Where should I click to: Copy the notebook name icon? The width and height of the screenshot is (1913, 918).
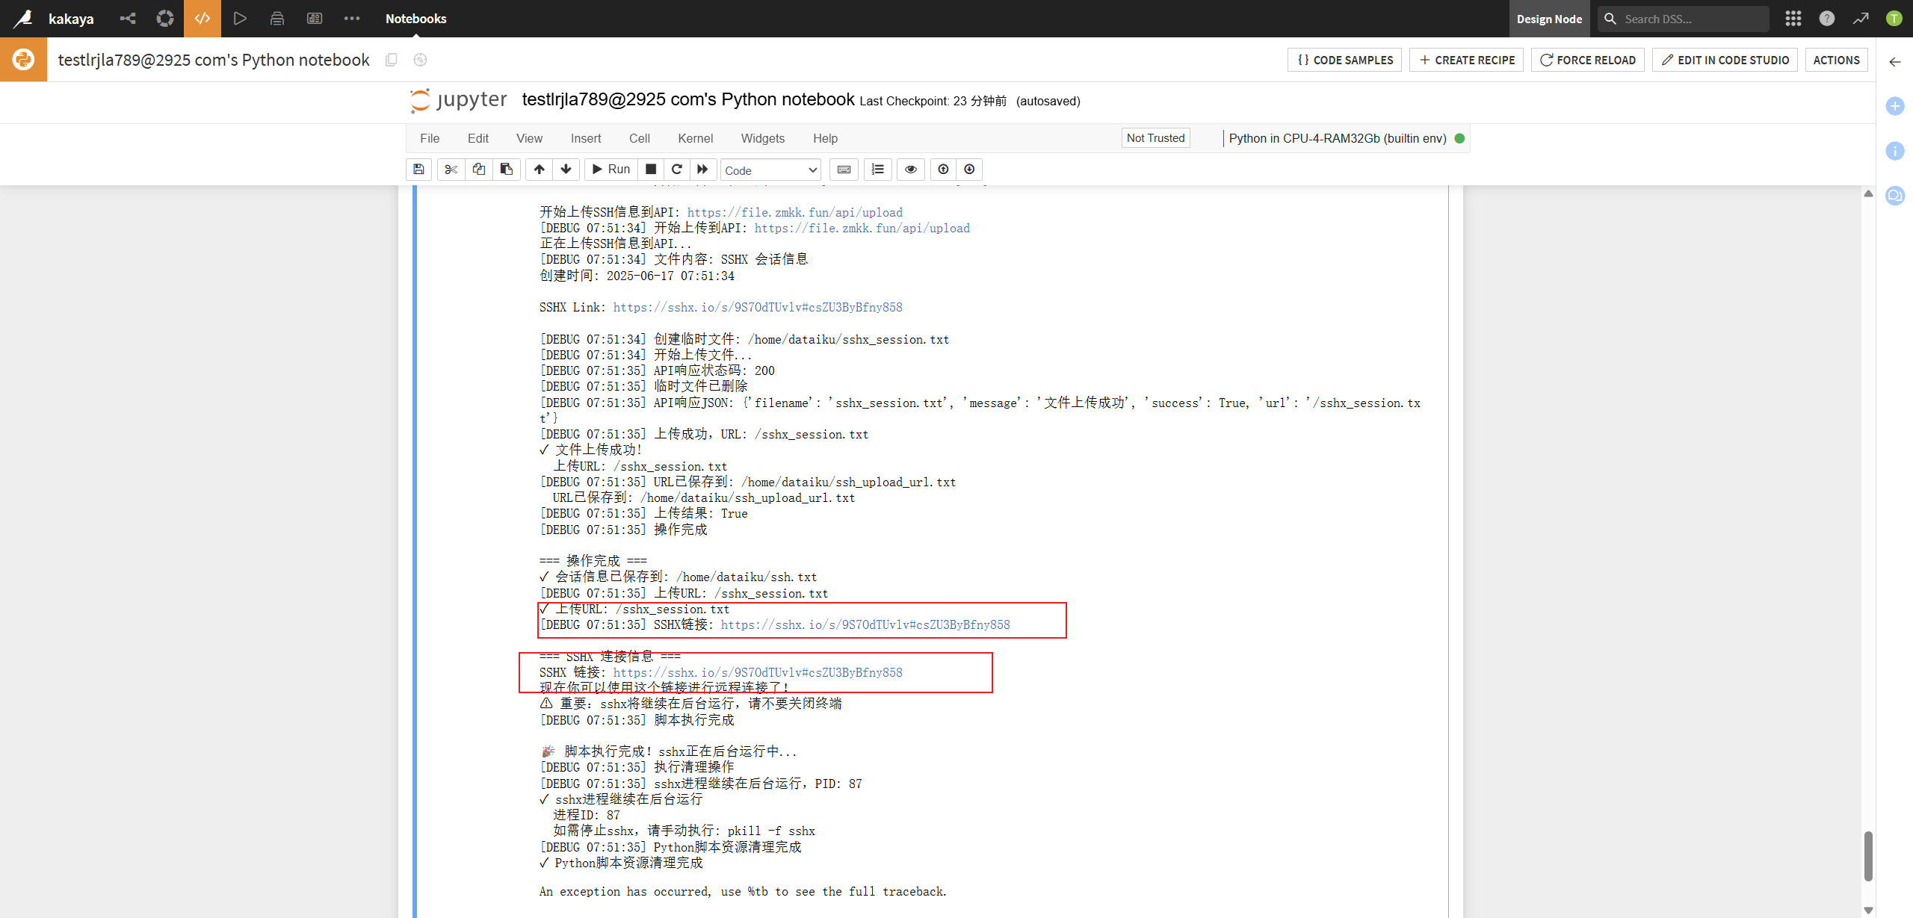point(391,60)
